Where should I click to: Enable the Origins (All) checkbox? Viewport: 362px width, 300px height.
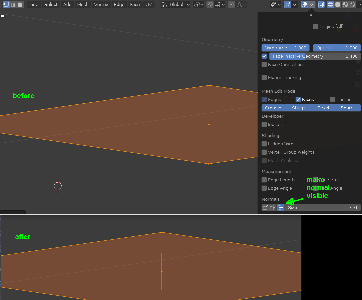pyautogui.click(x=315, y=27)
